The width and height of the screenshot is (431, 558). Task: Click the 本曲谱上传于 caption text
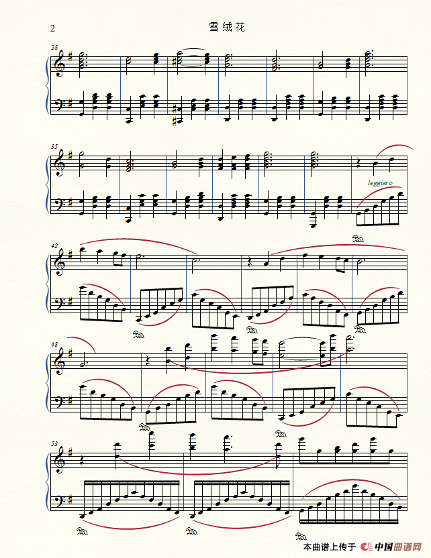(330, 547)
